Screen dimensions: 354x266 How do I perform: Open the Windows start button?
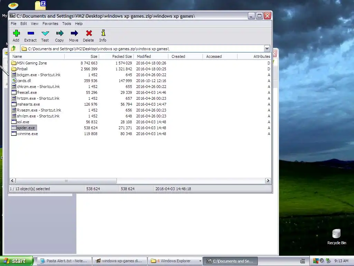[x=17, y=261]
